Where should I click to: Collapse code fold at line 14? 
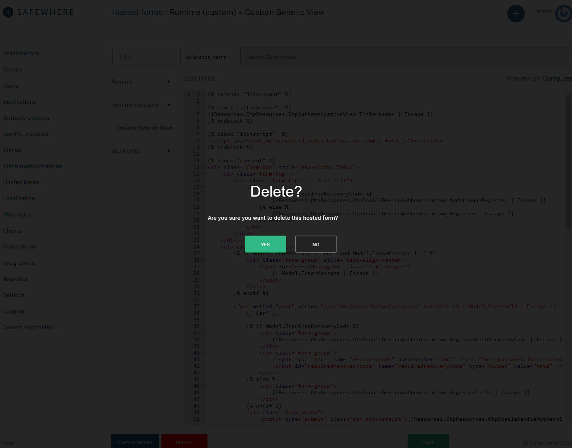(203, 181)
